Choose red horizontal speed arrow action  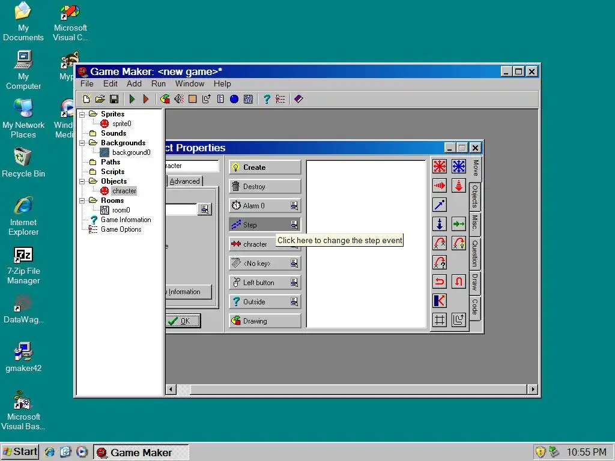440,186
